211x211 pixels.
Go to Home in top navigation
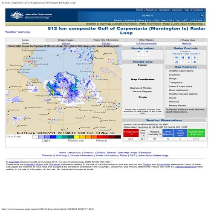point(139,10)
